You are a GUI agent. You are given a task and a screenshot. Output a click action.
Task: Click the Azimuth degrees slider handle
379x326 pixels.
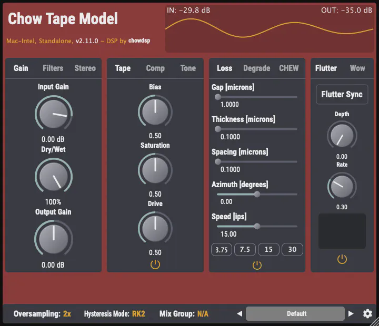coord(257,194)
